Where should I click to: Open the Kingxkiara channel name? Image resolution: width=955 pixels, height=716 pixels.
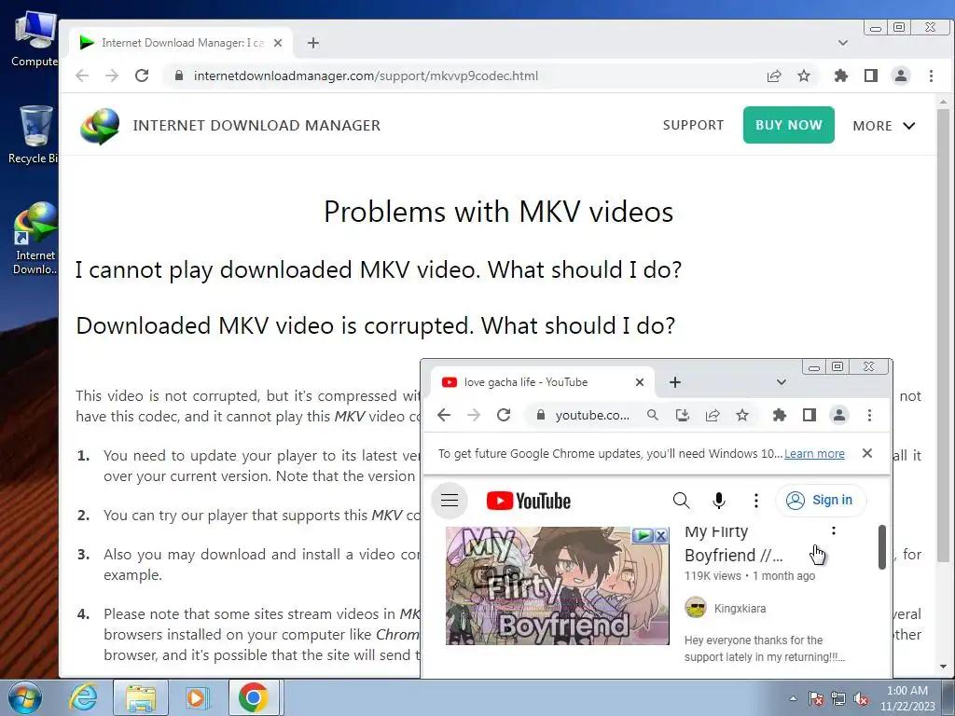(740, 608)
